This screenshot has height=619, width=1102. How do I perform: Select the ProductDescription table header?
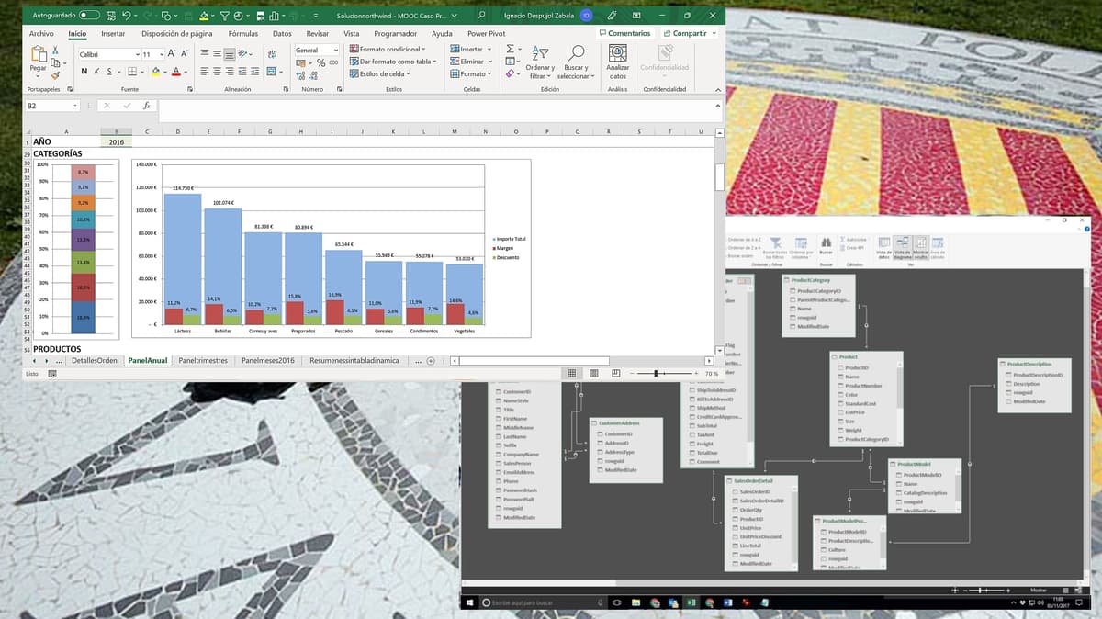tap(1034, 364)
